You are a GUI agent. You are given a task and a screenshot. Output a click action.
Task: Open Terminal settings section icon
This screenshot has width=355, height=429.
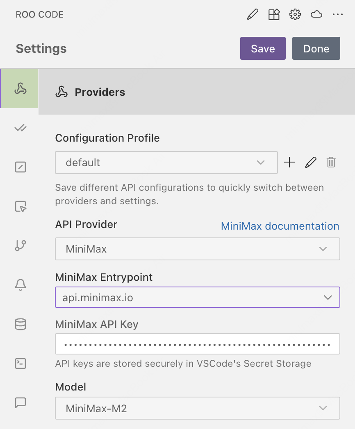[x=20, y=363]
